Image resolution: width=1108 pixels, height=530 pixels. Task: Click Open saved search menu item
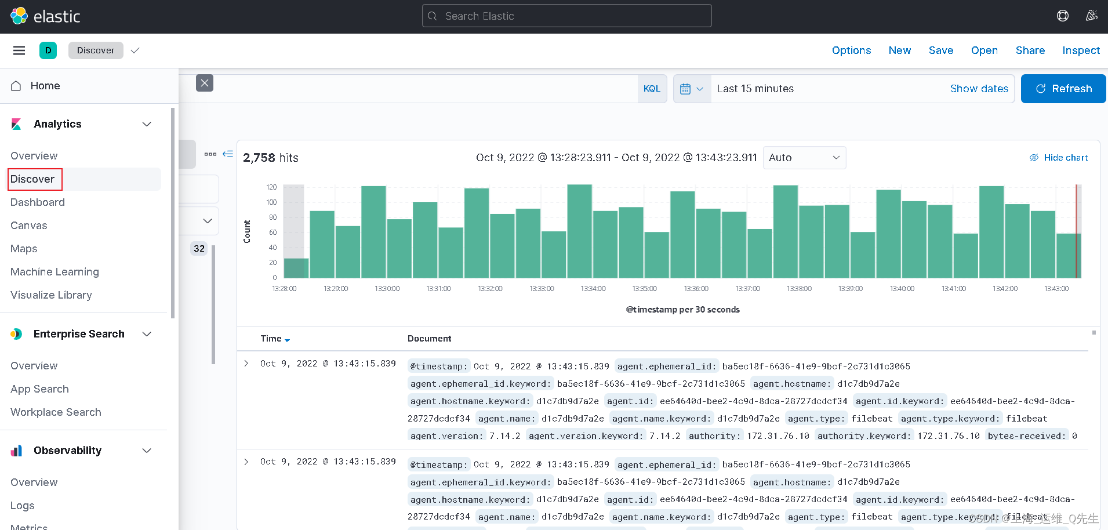[984, 50]
